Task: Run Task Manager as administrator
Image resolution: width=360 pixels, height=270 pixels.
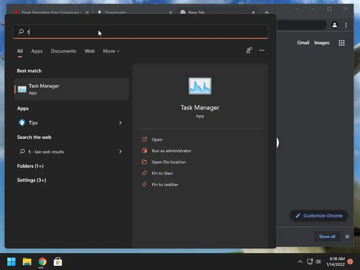Action: [171, 151]
